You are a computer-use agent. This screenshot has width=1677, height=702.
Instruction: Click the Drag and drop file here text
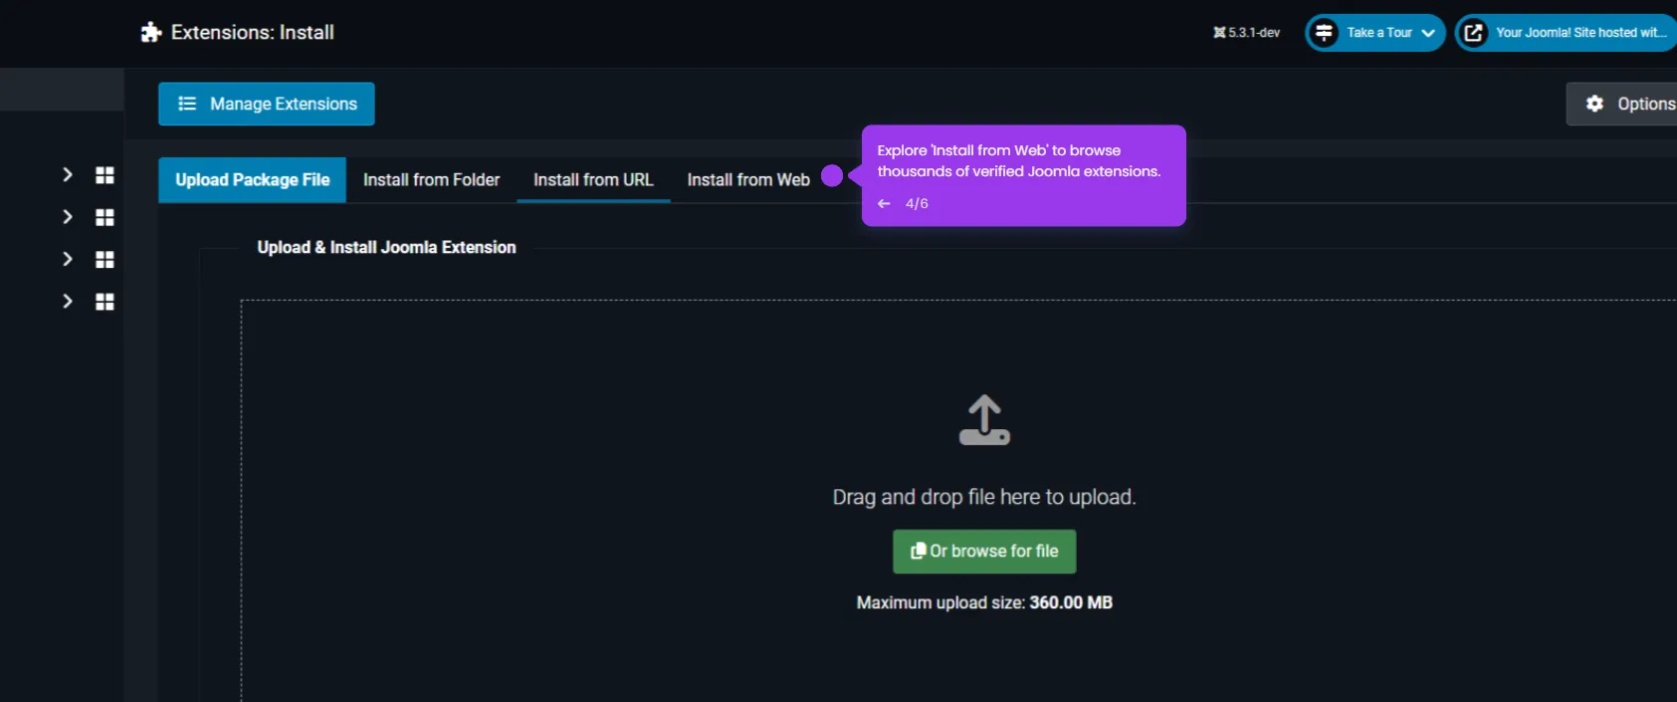click(984, 497)
